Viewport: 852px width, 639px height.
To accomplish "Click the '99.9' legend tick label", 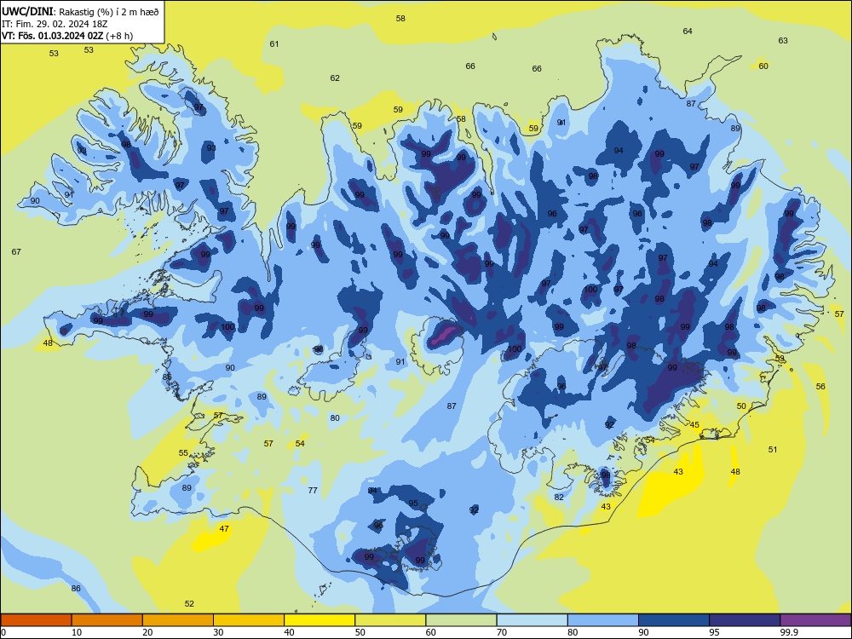I will click(789, 632).
